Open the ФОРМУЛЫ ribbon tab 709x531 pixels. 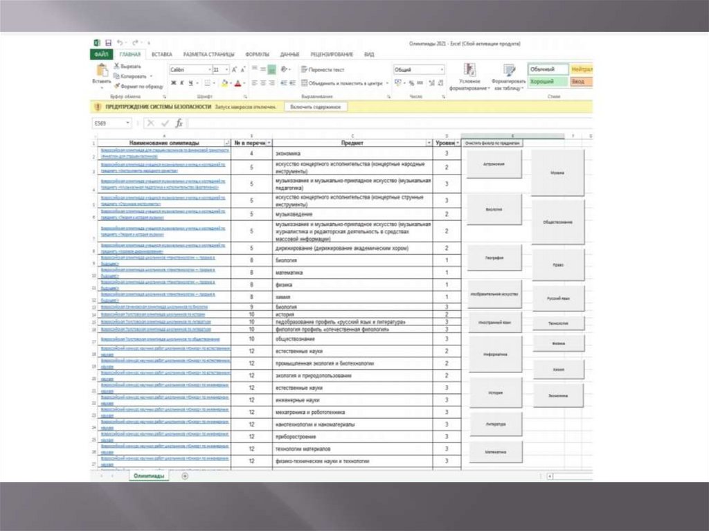pyautogui.click(x=257, y=54)
